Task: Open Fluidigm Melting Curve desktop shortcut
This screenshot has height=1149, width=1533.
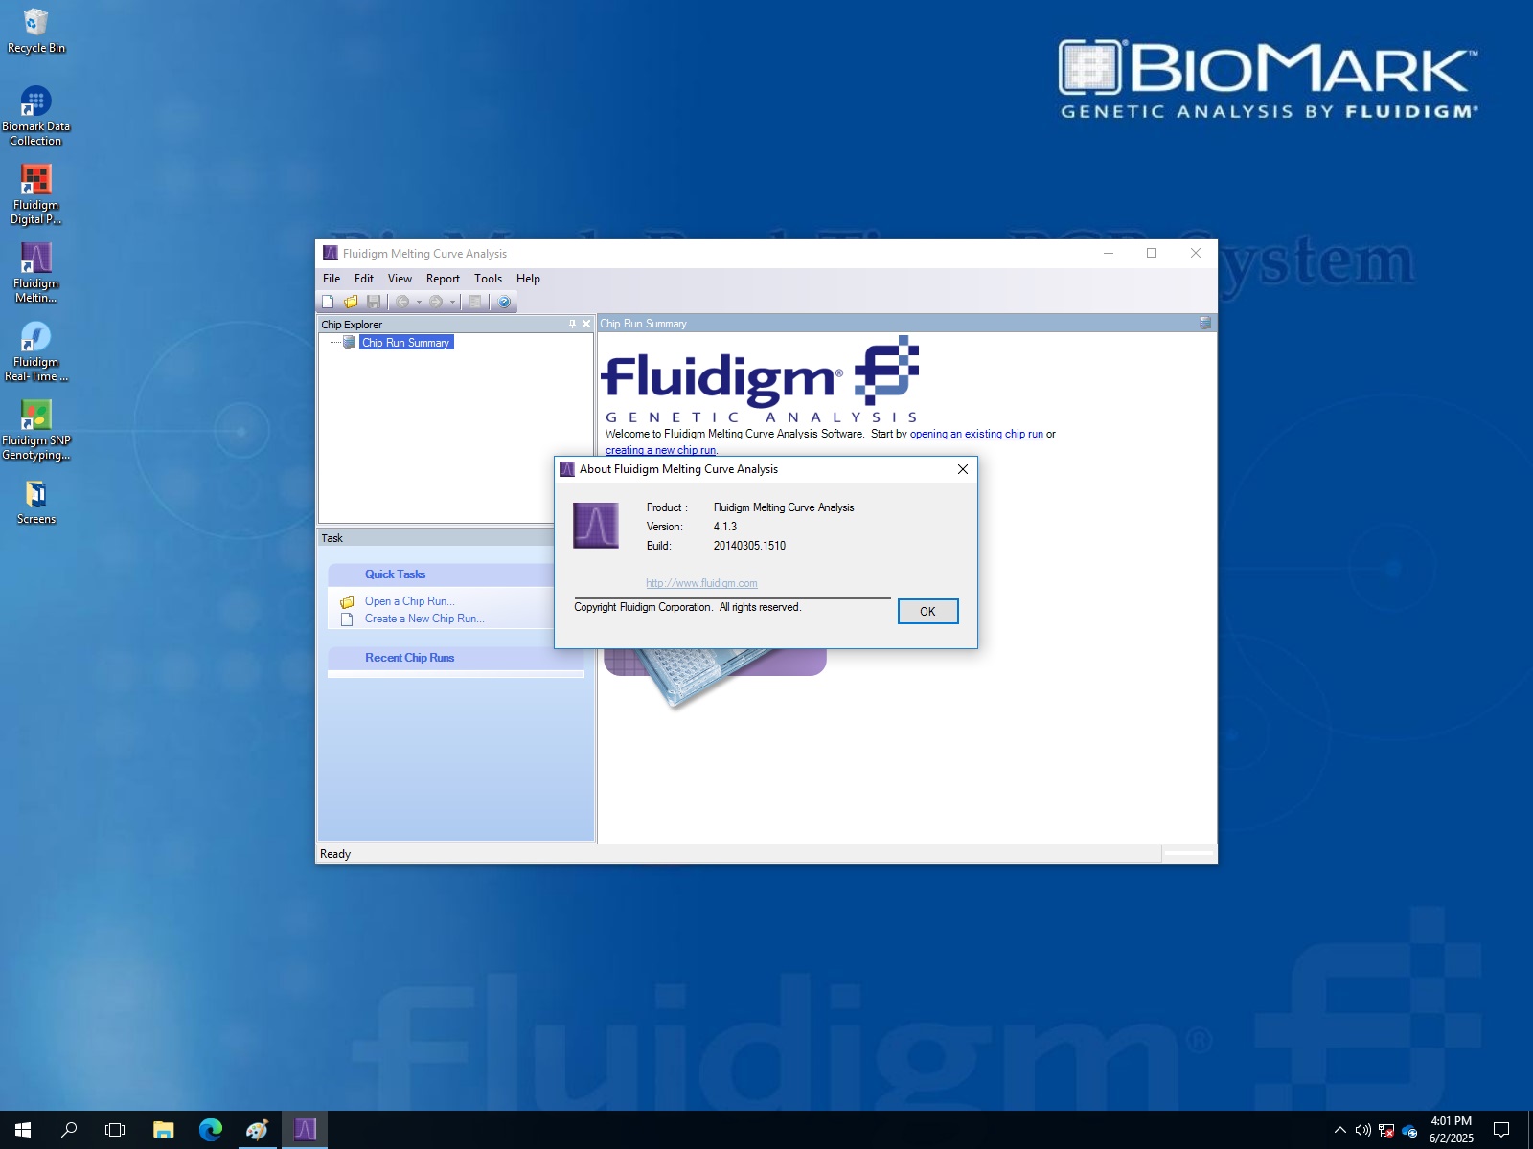Action: [36, 273]
